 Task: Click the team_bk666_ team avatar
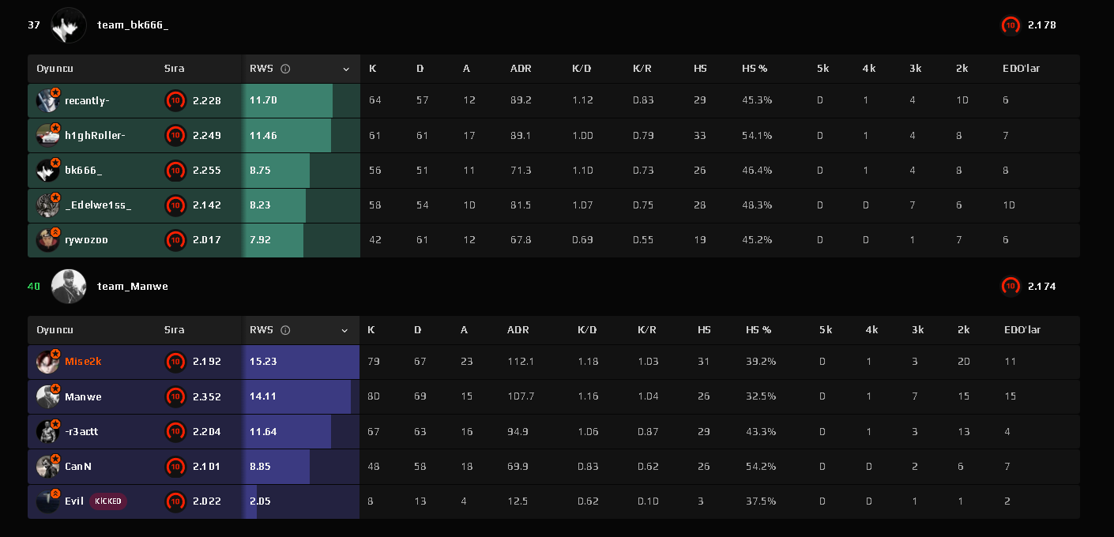[69, 25]
